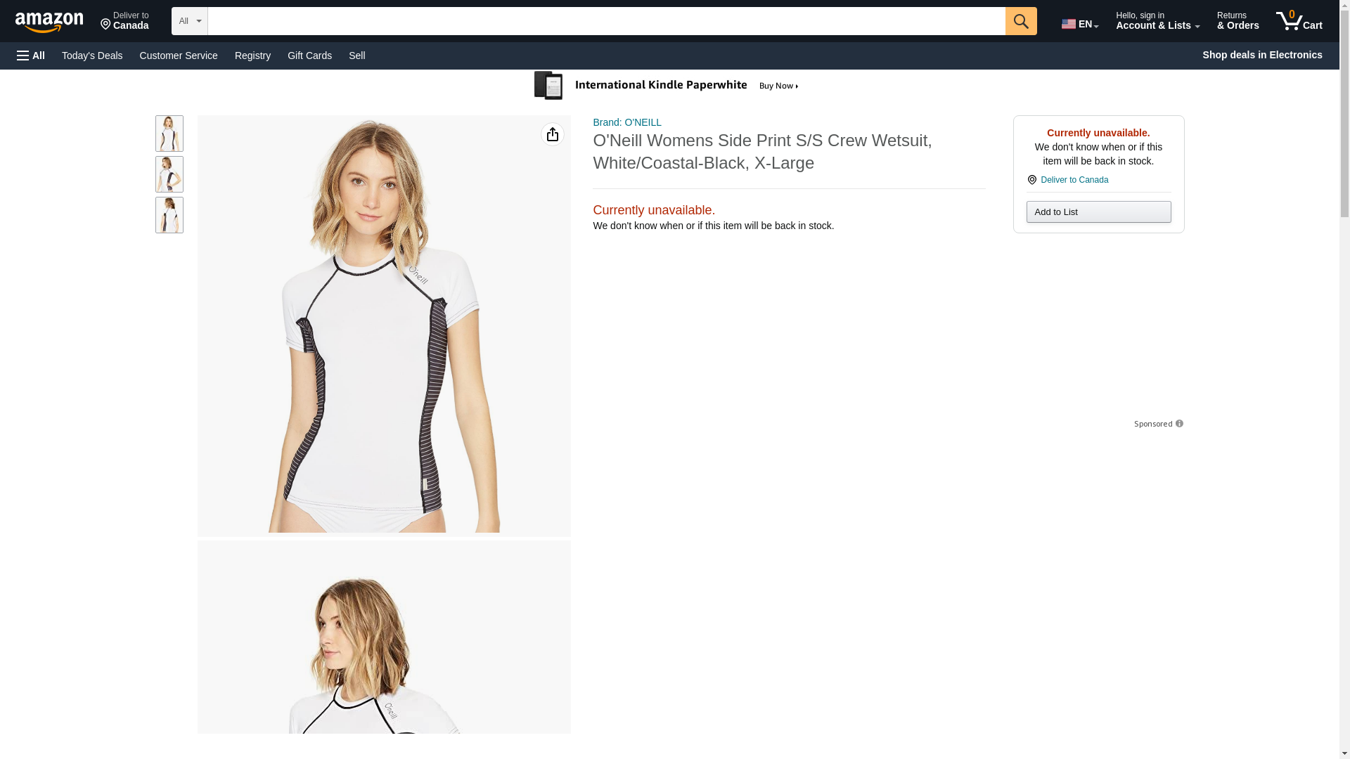
Task: Click the search magnifier button
Action: [1021, 21]
